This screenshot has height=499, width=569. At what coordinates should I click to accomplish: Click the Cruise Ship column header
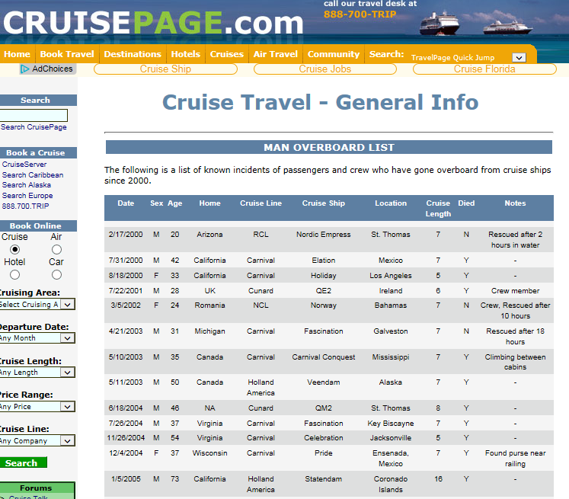click(x=323, y=203)
